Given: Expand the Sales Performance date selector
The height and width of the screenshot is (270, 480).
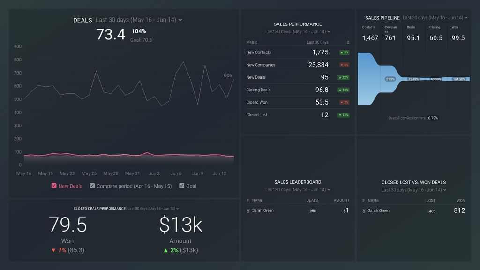Looking at the screenshot, I should 329,31.
